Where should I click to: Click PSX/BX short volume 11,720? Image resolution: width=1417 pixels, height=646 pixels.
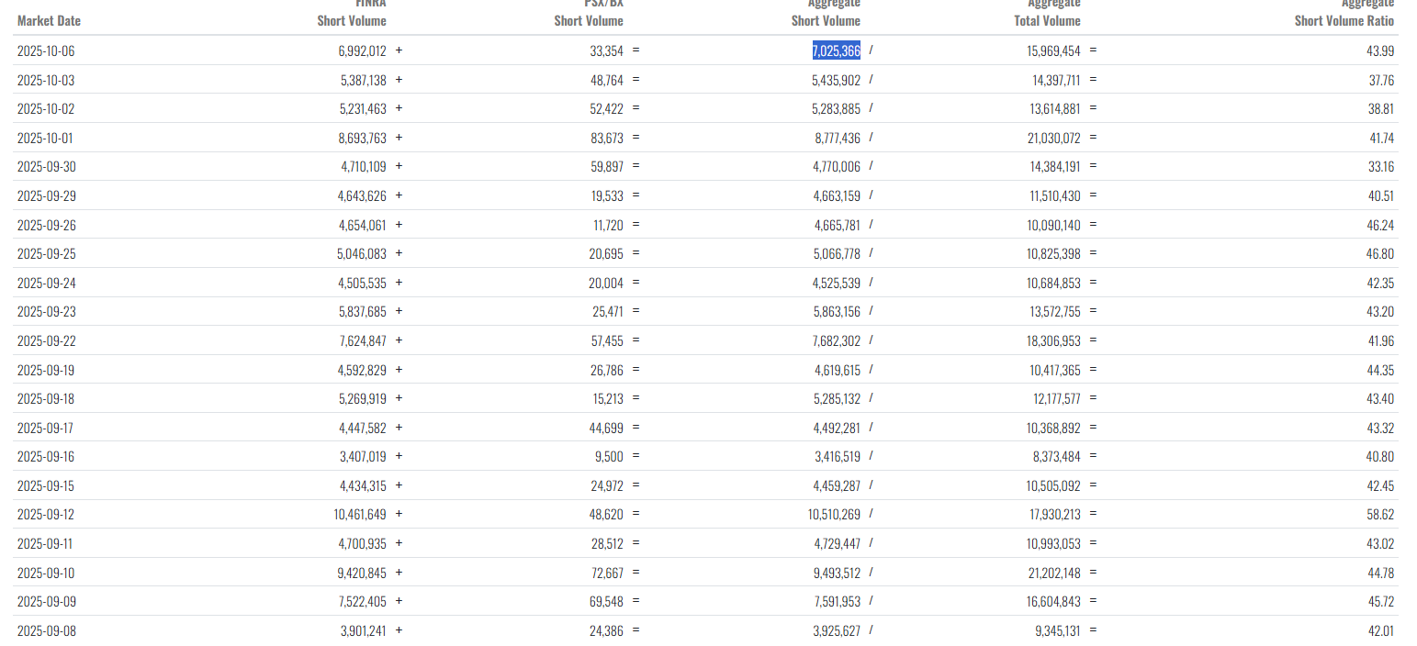[x=608, y=226]
